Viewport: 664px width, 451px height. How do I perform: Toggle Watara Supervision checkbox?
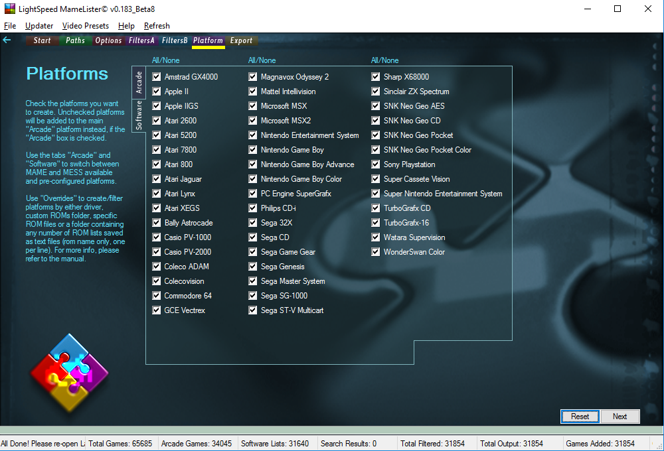[376, 237]
